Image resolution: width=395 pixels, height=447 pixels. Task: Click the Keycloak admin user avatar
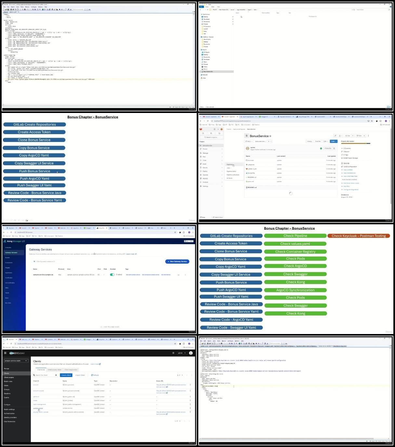click(191, 353)
